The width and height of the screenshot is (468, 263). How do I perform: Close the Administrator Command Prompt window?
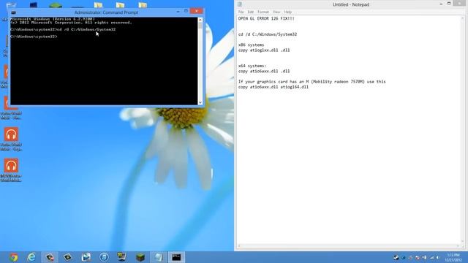(x=197, y=12)
